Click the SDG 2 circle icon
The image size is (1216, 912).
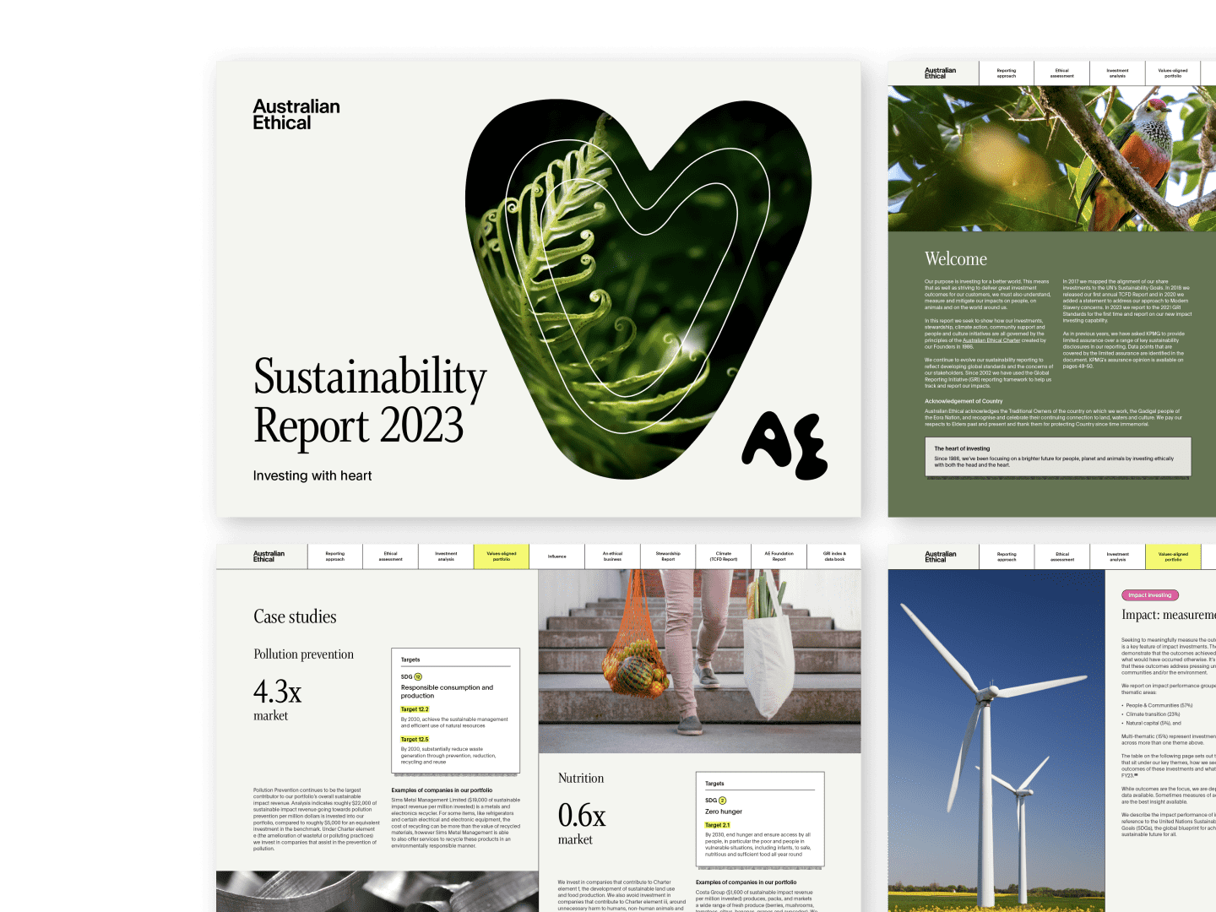pyautogui.click(x=722, y=800)
